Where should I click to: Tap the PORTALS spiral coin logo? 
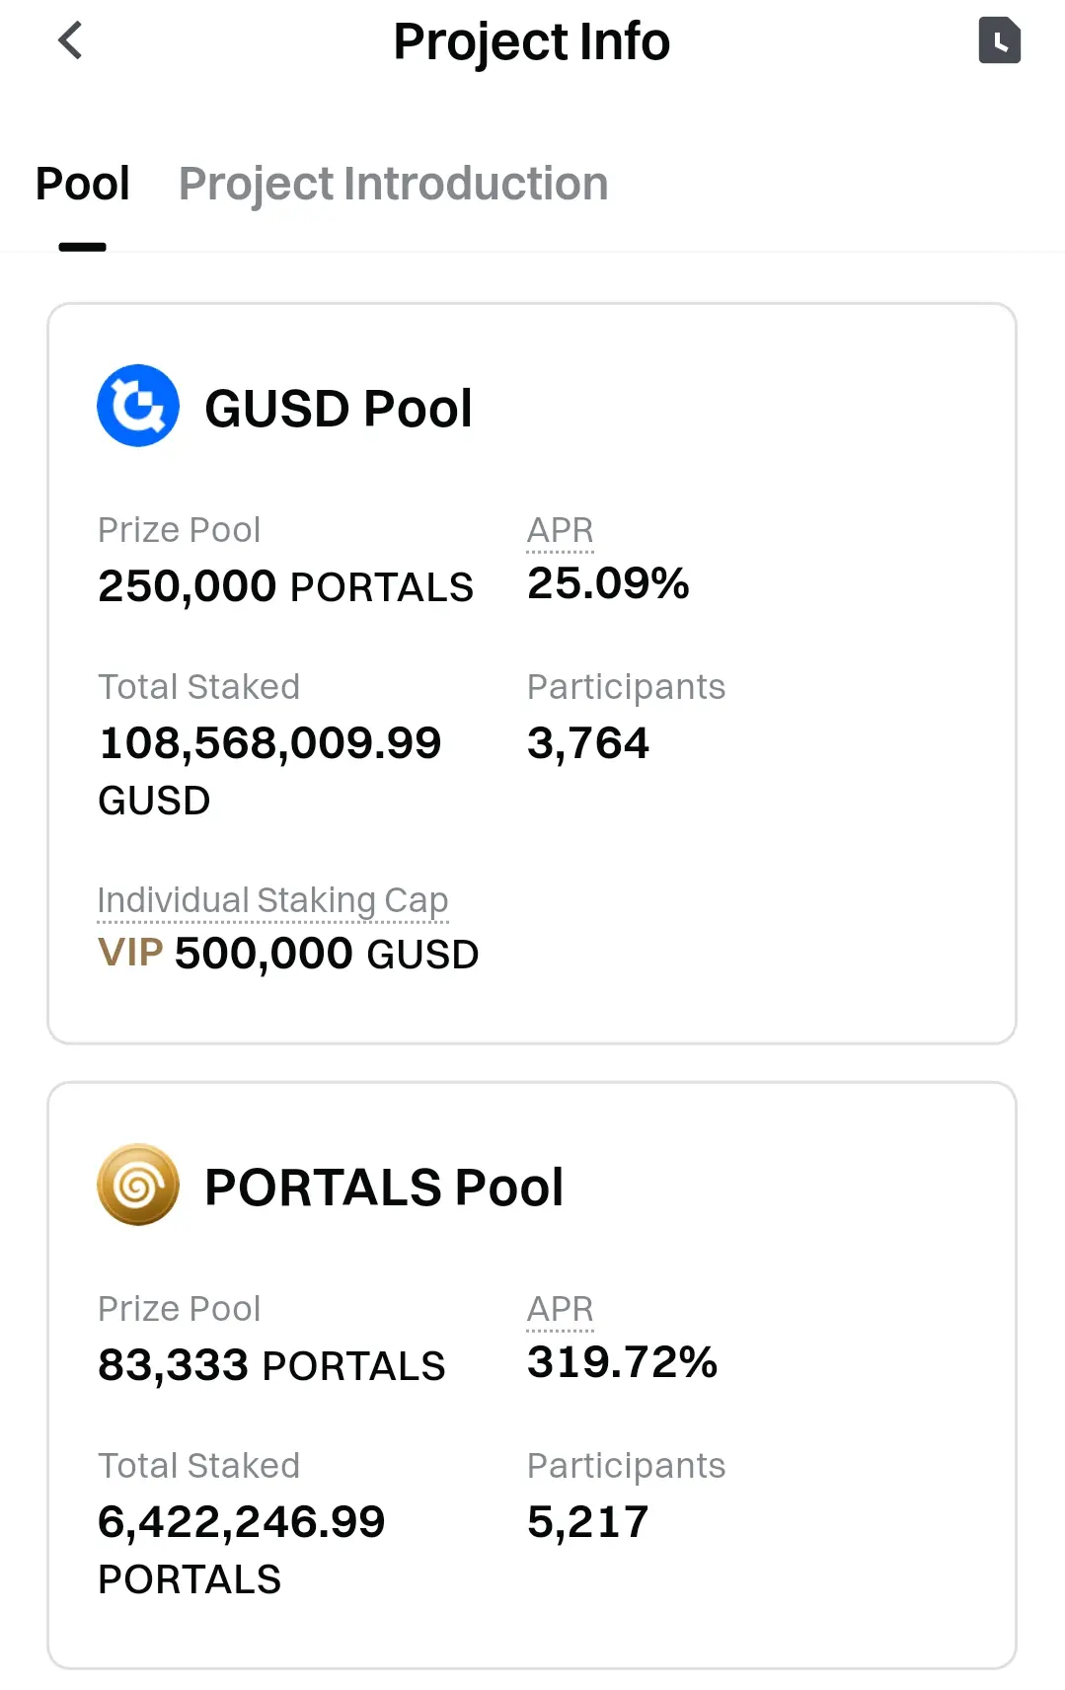point(138,1185)
